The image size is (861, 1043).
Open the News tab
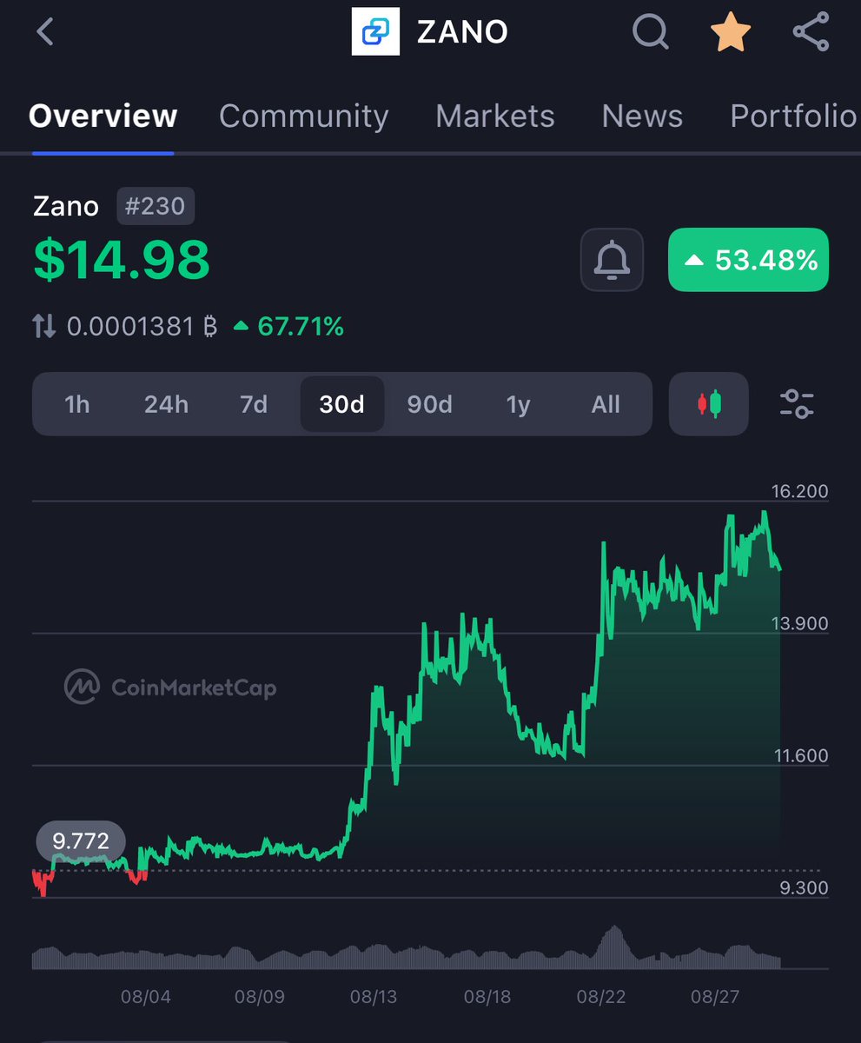(642, 116)
